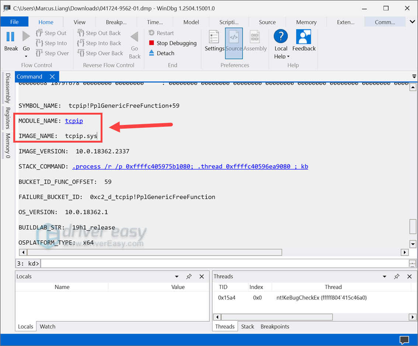Collapse the ribbon with the chevron
The height and width of the screenshot is (346, 418).
412,22
